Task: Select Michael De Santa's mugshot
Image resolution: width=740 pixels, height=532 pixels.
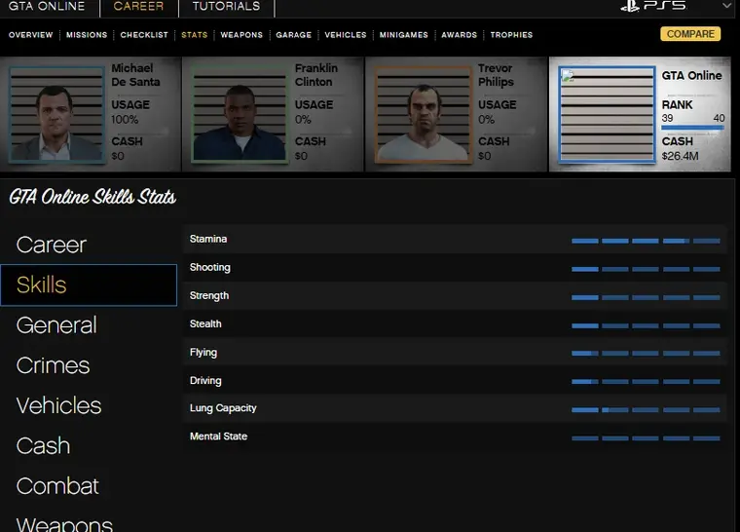Action: (57, 113)
